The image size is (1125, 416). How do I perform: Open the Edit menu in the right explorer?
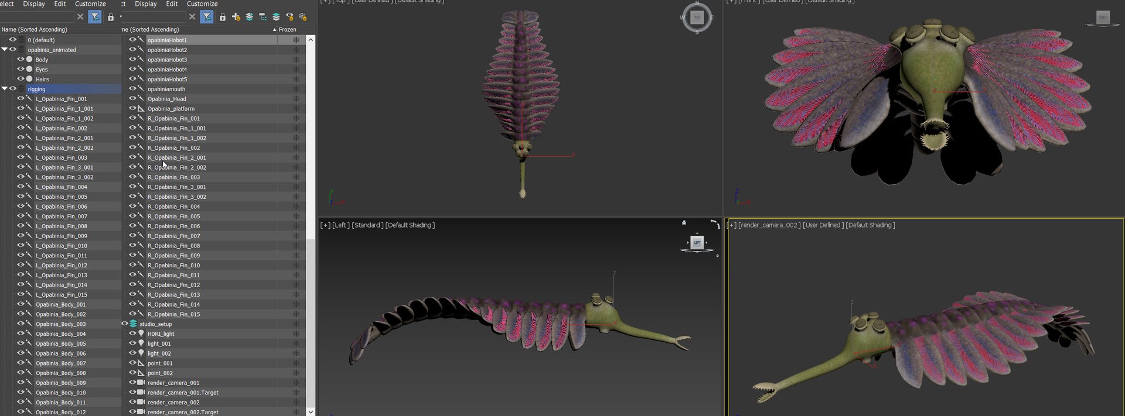[x=172, y=4]
